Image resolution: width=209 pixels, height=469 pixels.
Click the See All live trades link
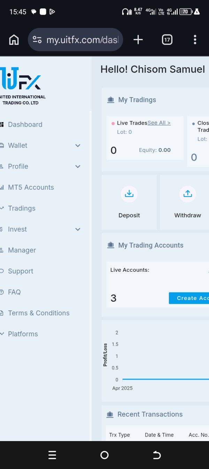[159, 123]
